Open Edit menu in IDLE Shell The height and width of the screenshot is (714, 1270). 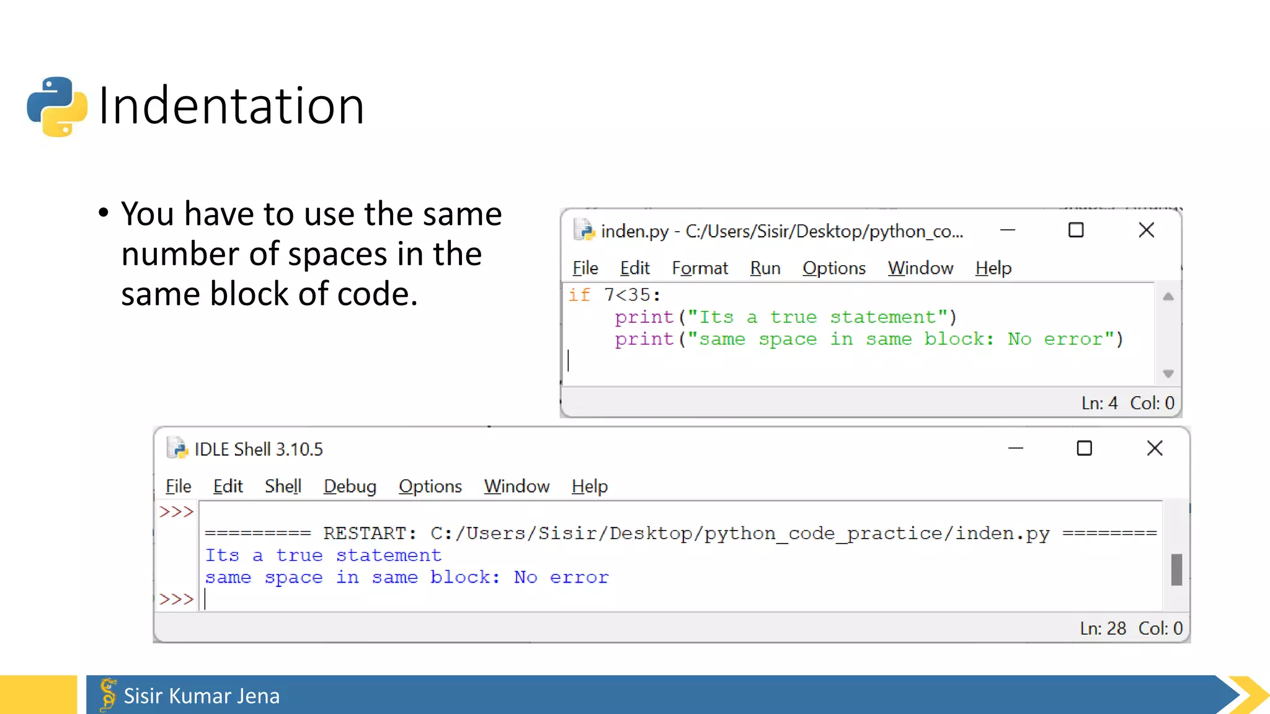click(228, 486)
